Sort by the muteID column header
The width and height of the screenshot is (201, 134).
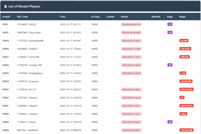[6, 17]
